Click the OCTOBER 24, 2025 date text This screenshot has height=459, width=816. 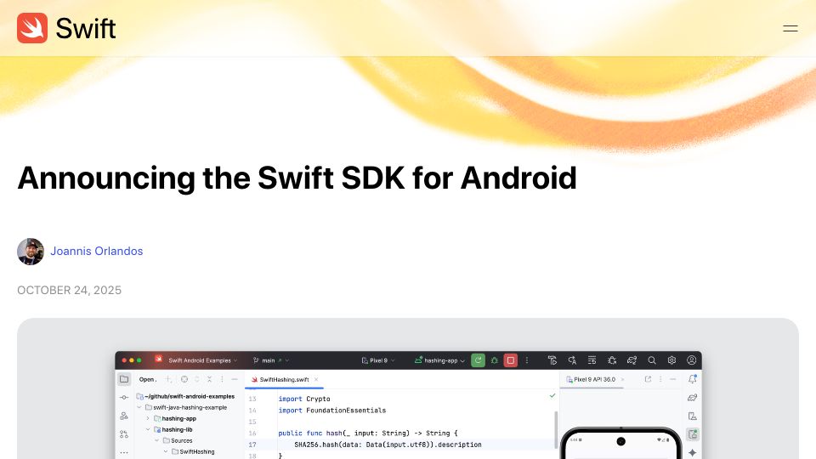coord(69,290)
